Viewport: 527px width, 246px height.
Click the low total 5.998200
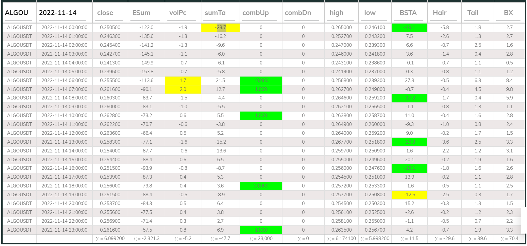click(x=375, y=239)
